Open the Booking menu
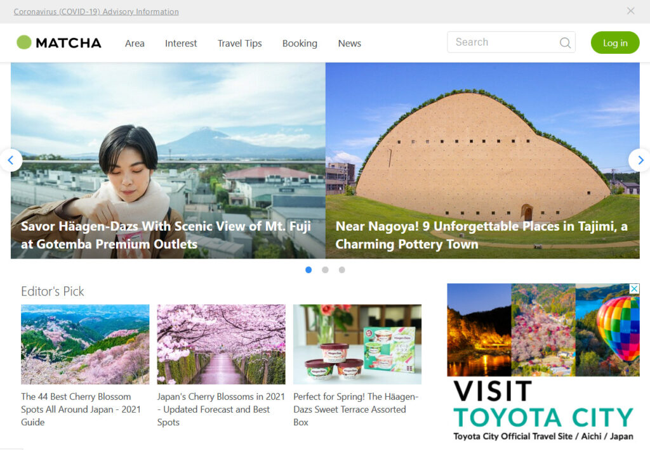The height and width of the screenshot is (450, 650). (x=300, y=44)
